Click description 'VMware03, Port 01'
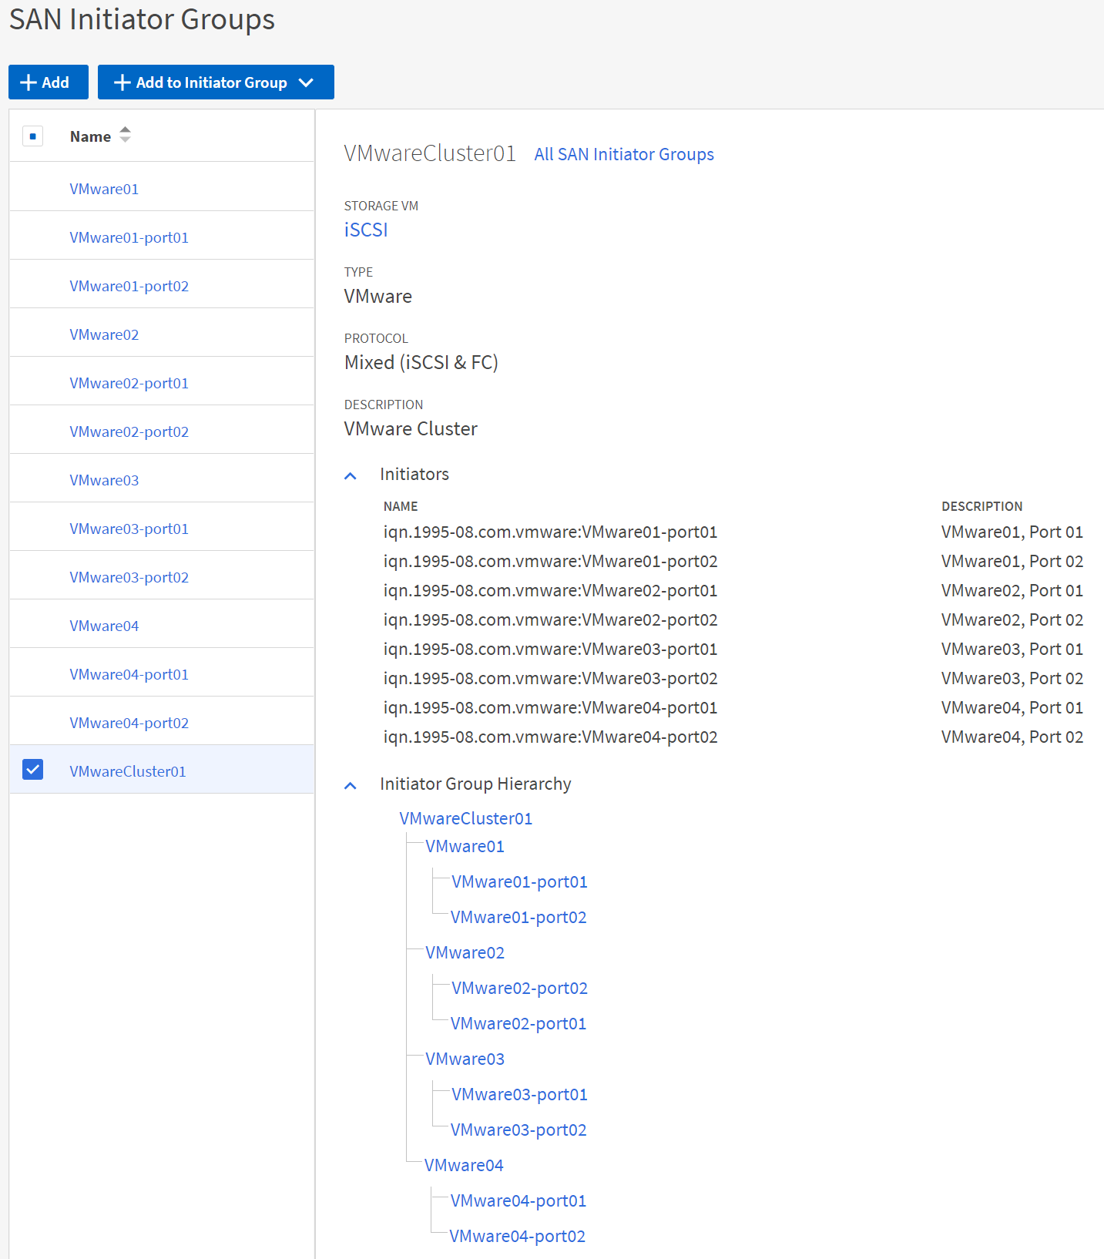Image resolution: width=1104 pixels, height=1259 pixels. pyautogui.click(x=1012, y=649)
